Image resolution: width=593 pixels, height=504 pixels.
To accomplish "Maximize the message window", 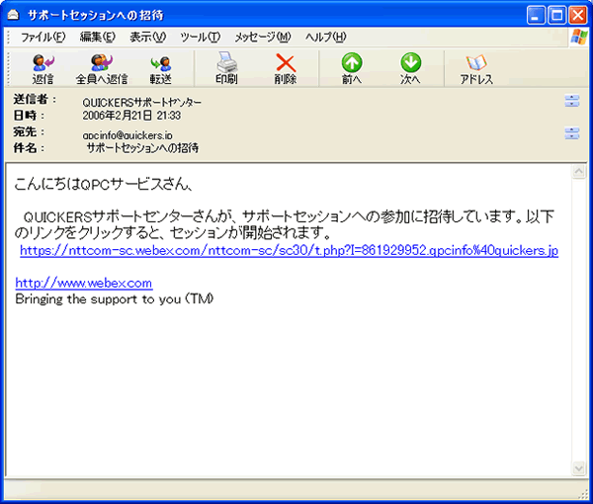I will click(x=556, y=15).
